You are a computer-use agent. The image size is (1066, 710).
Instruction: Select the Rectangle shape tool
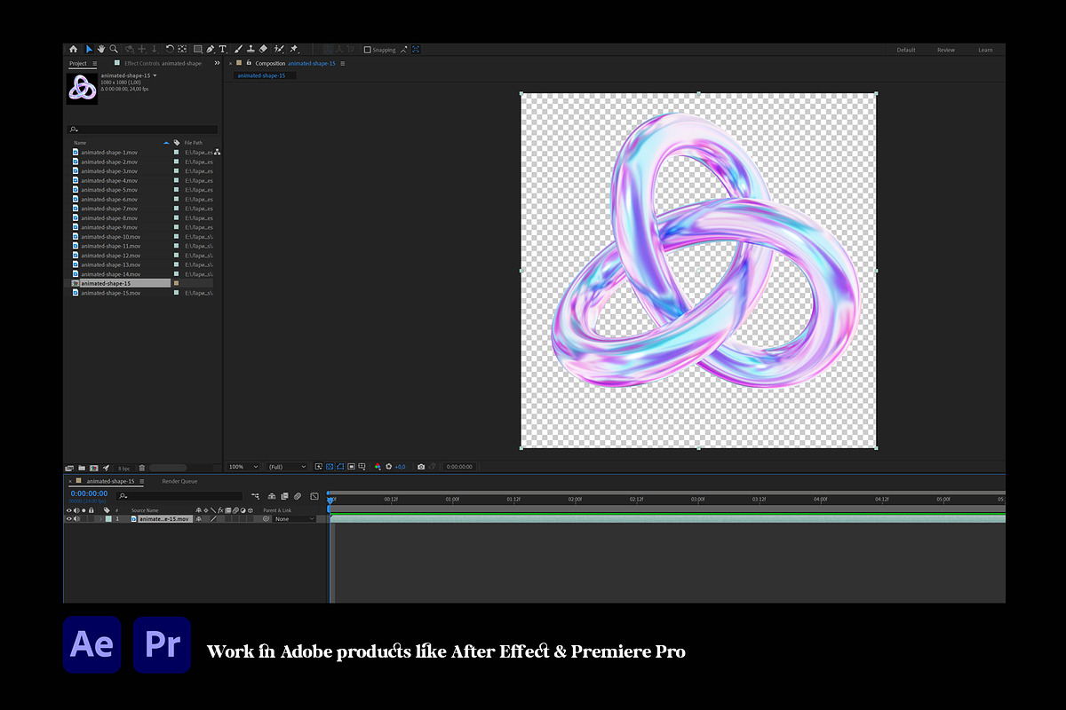click(x=198, y=50)
